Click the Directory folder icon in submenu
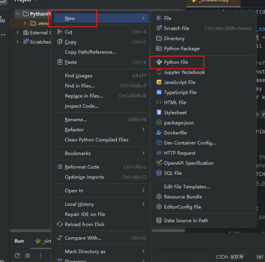 pyautogui.click(x=159, y=38)
